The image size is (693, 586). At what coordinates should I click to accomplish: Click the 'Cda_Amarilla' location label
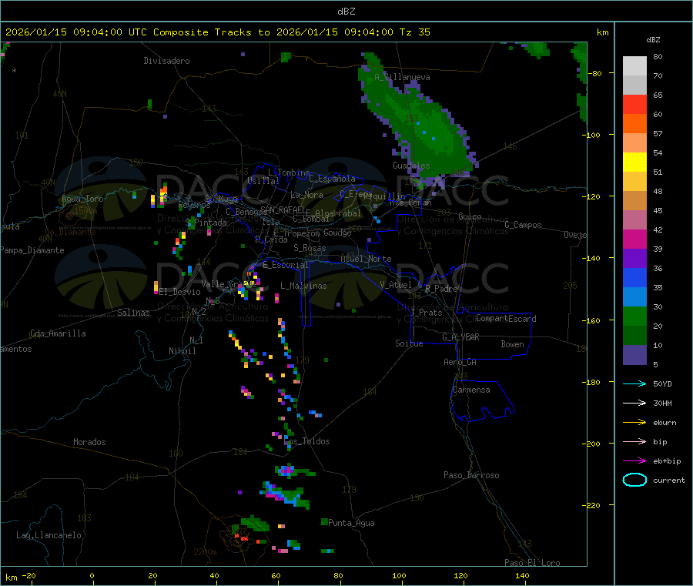click(58, 333)
